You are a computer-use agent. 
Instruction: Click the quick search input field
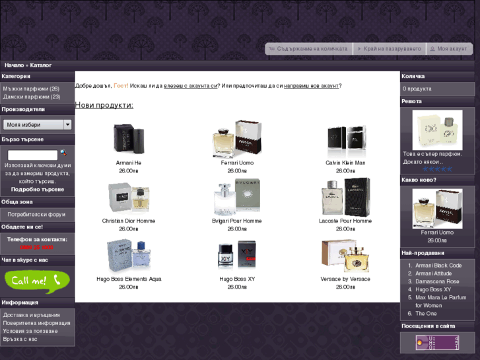pyautogui.click(x=32, y=155)
